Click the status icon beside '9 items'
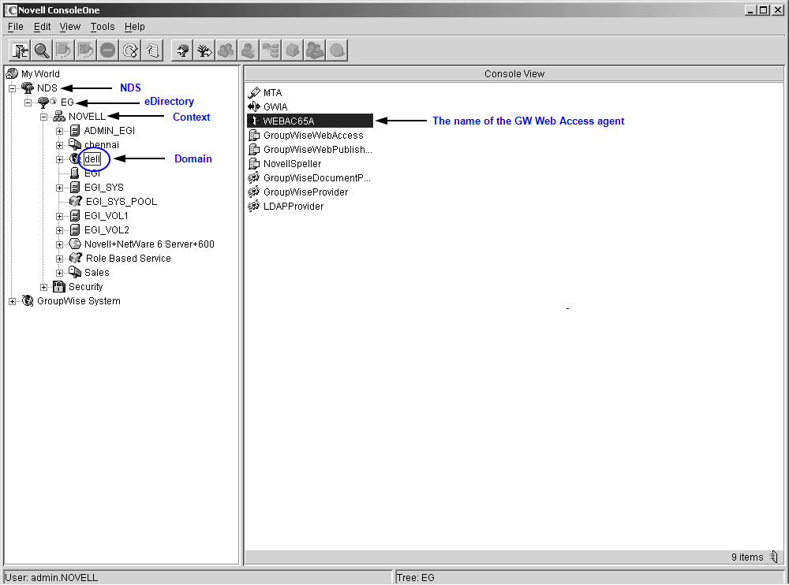The width and height of the screenshot is (789, 585). [774, 557]
